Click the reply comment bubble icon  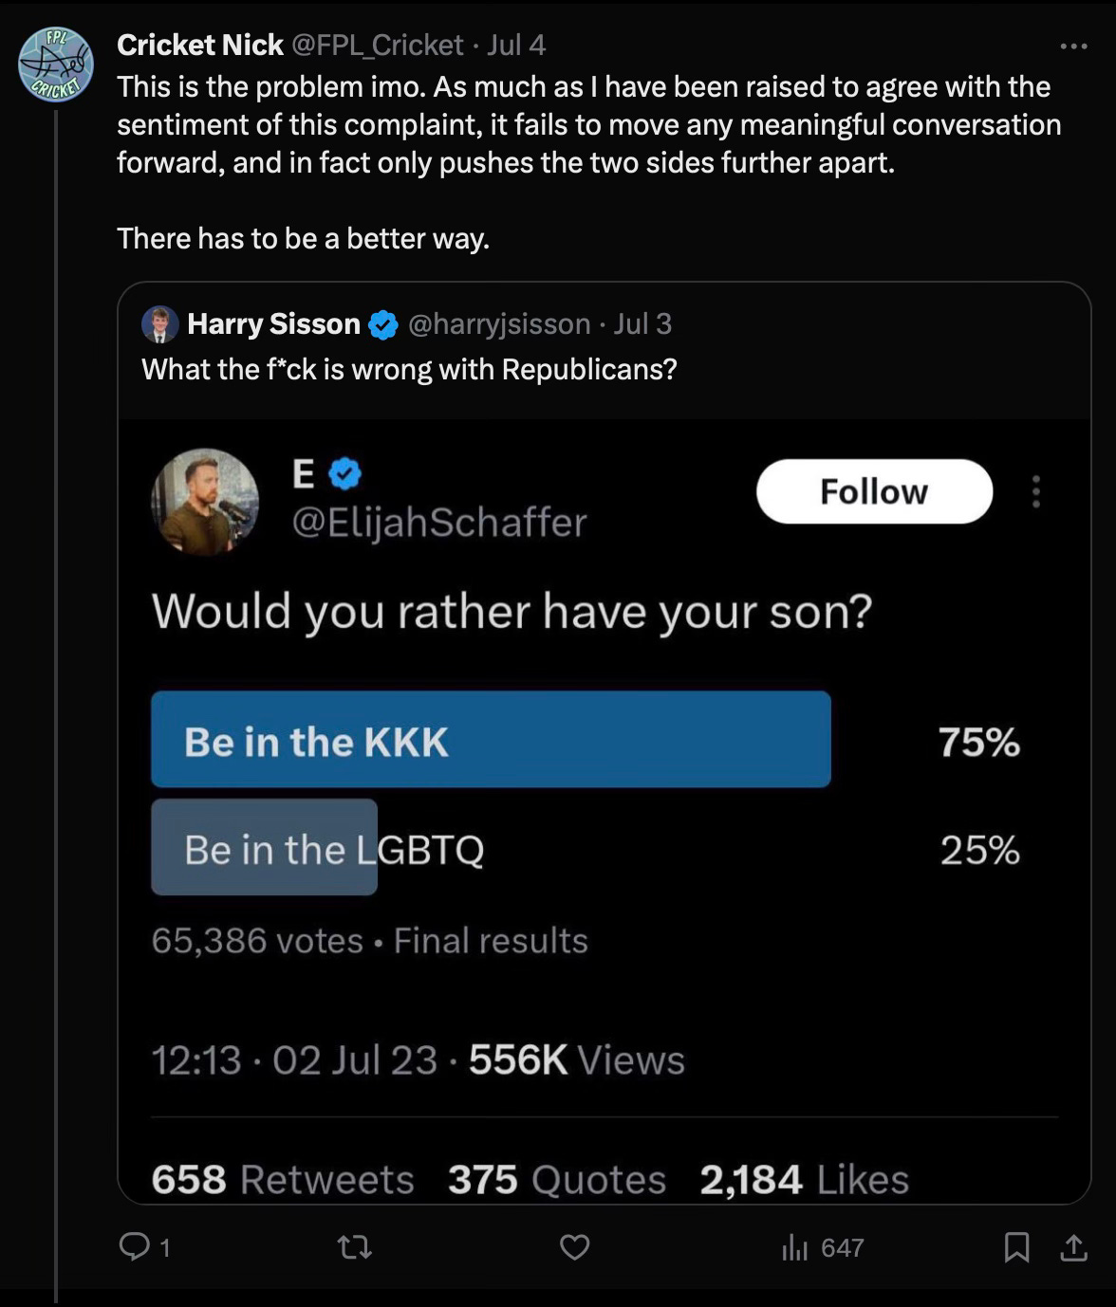point(135,1246)
